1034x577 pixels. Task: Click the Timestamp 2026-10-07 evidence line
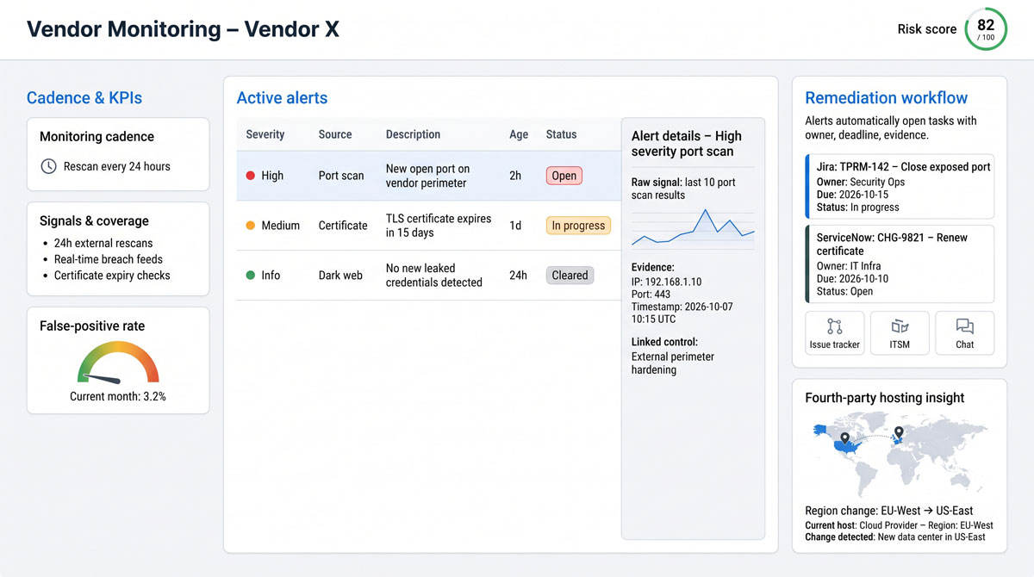pyautogui.click(x=682, y=313)
